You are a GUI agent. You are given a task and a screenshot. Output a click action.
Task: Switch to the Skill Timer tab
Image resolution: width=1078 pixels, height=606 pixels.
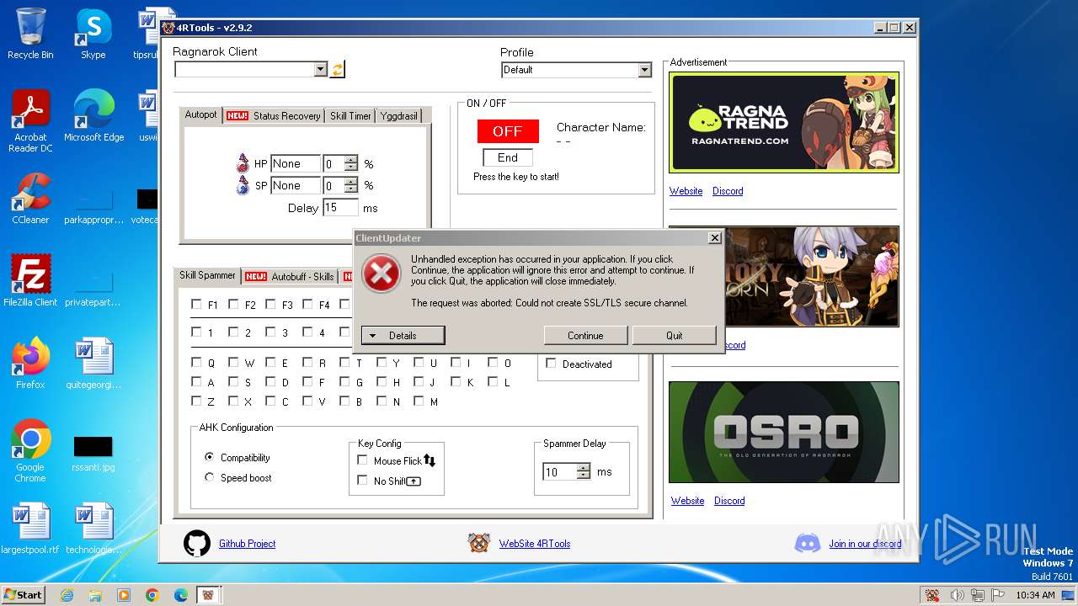click(x=350, y=116)
